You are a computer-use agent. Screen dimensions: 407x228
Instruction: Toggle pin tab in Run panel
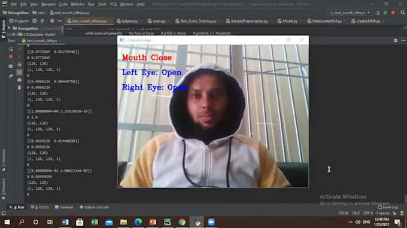pyautogui.click(x=11, y=76)
